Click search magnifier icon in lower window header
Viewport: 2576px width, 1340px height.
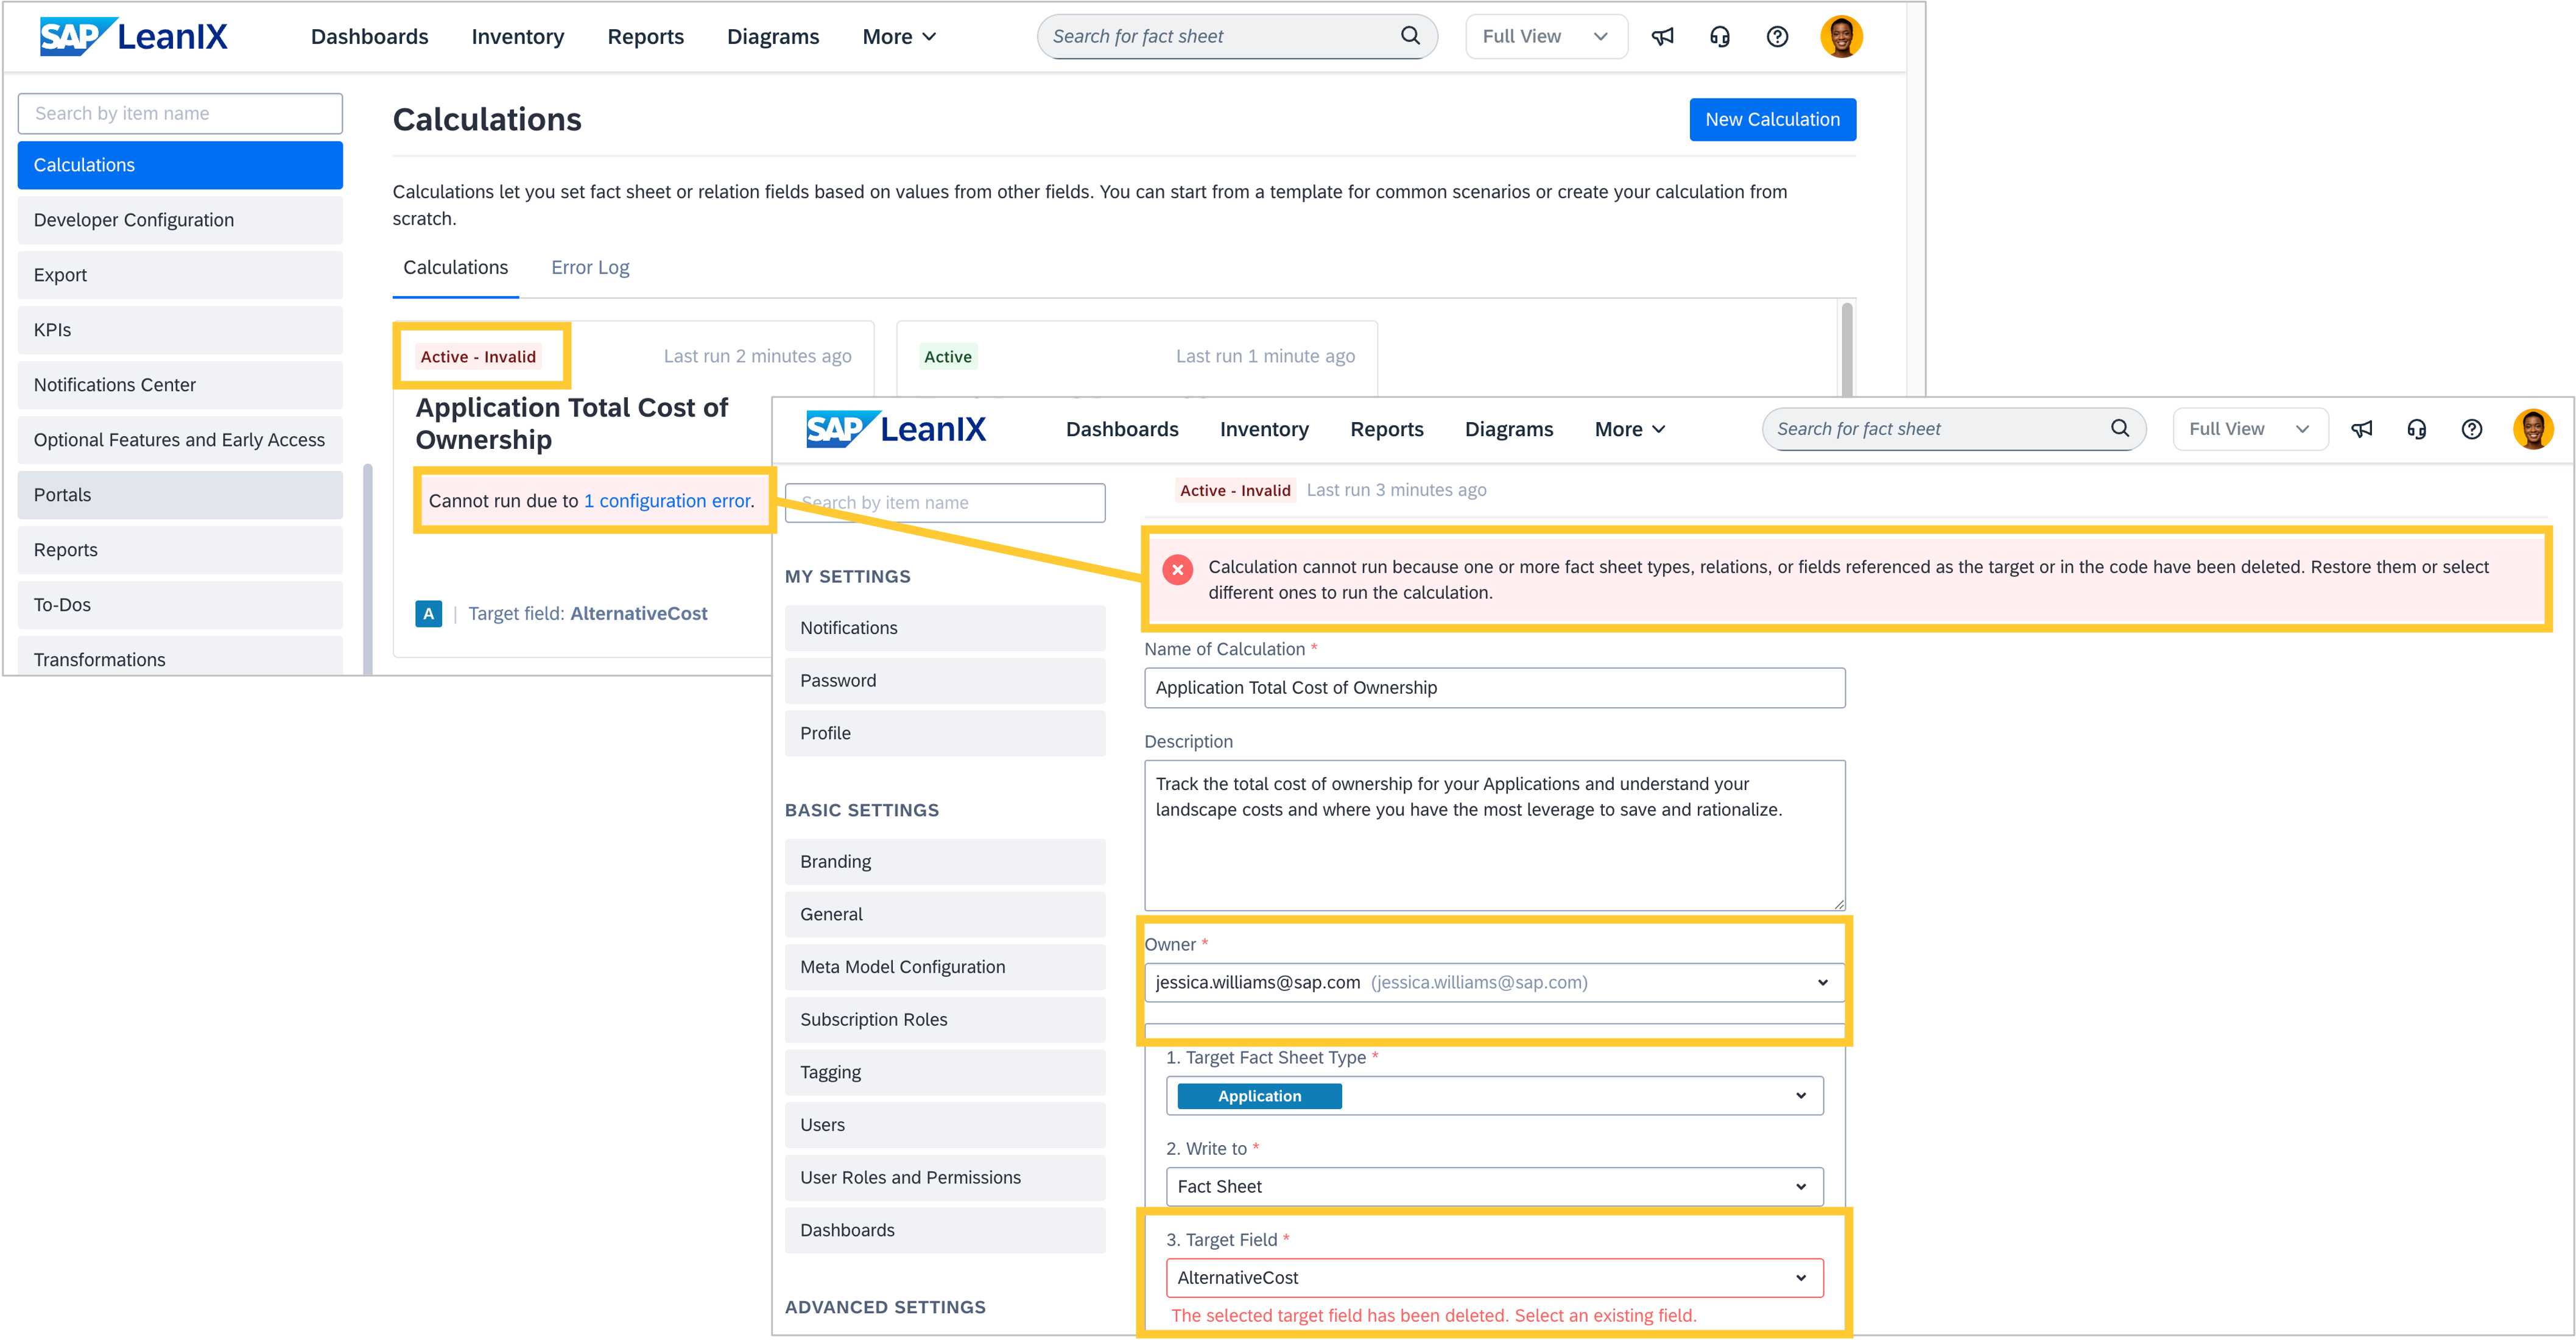pyautogui.click(x=2119, y=429)
